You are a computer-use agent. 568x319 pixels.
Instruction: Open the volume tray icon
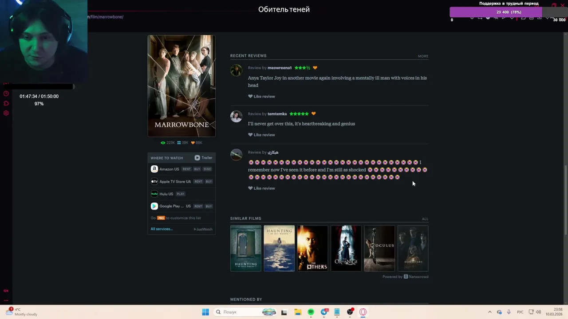[538, 312]
